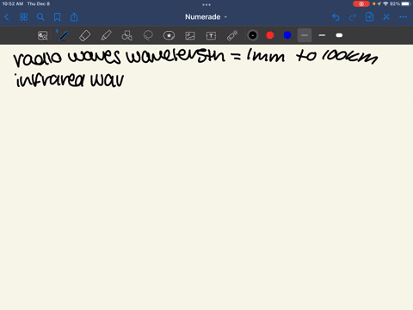Screen dimensions: 413x310
Task: Select the Shapes tool
Action: pos(126,35)
